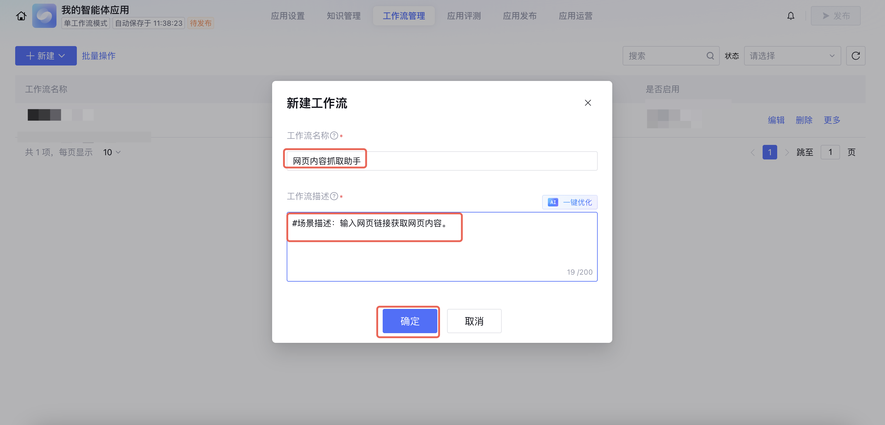Image resolution: width=885 pixels, height=425 pixels.
Task: Click the help icon beside 工作流名称
Action: tap(334, 136)
